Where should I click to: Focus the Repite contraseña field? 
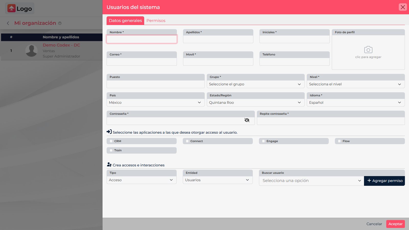(331, 121)
